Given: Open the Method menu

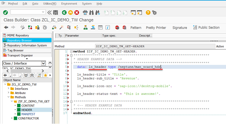Looking at the screenshot, I should pyautogui.click(x=13, y=4).
